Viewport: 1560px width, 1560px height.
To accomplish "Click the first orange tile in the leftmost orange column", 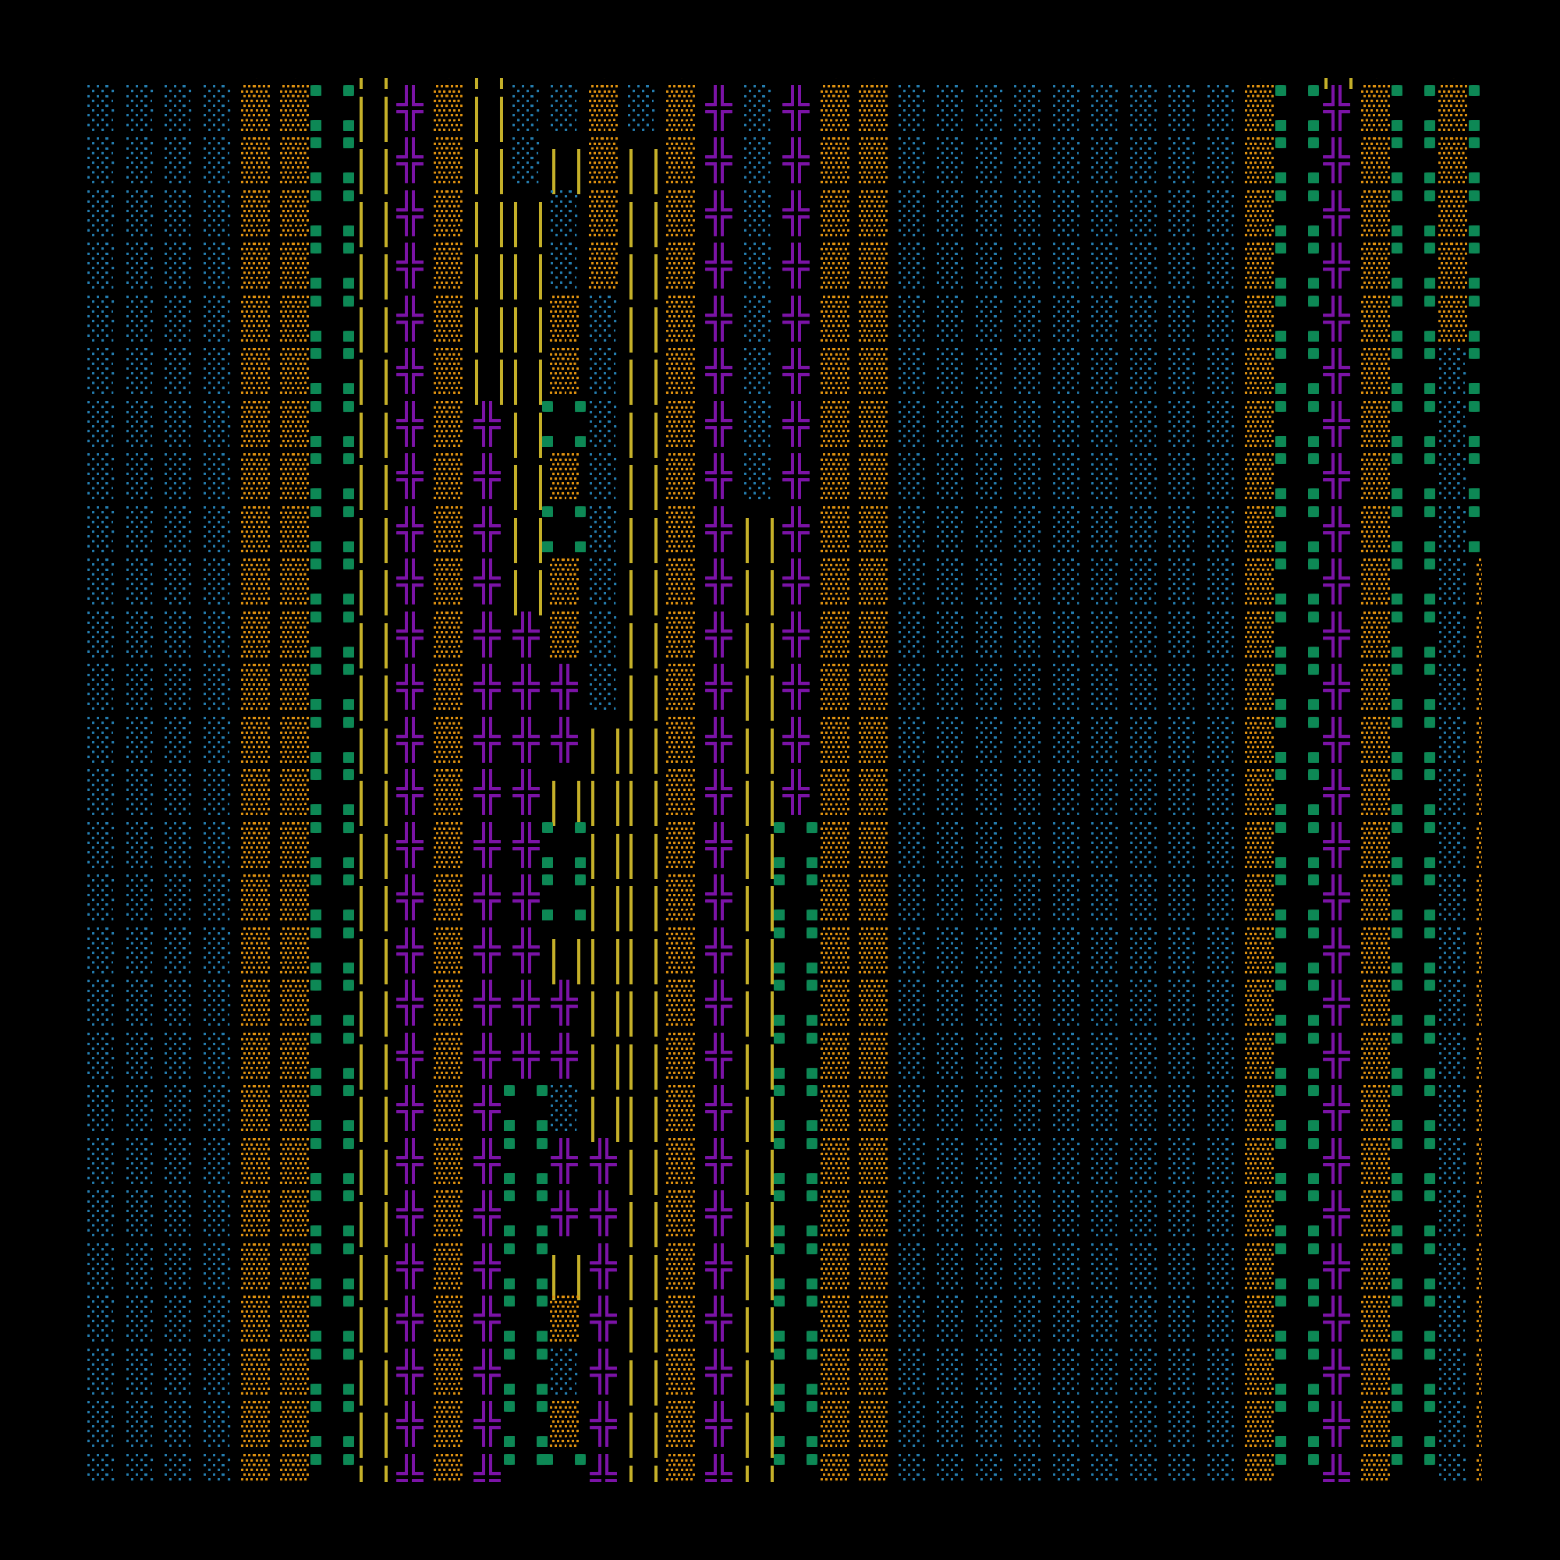I will point(255,108).
